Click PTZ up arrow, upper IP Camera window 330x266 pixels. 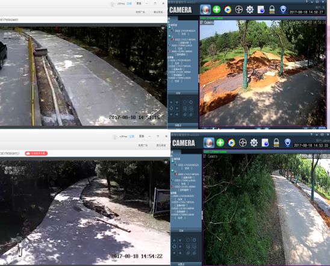tap(171, 102)
